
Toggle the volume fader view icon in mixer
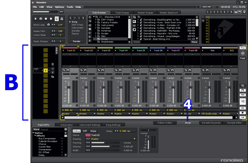pos(243,101)
